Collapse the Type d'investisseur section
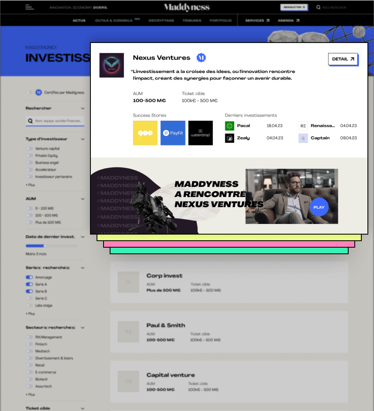Viewport: 374px width, 411px height. point(83,139)
